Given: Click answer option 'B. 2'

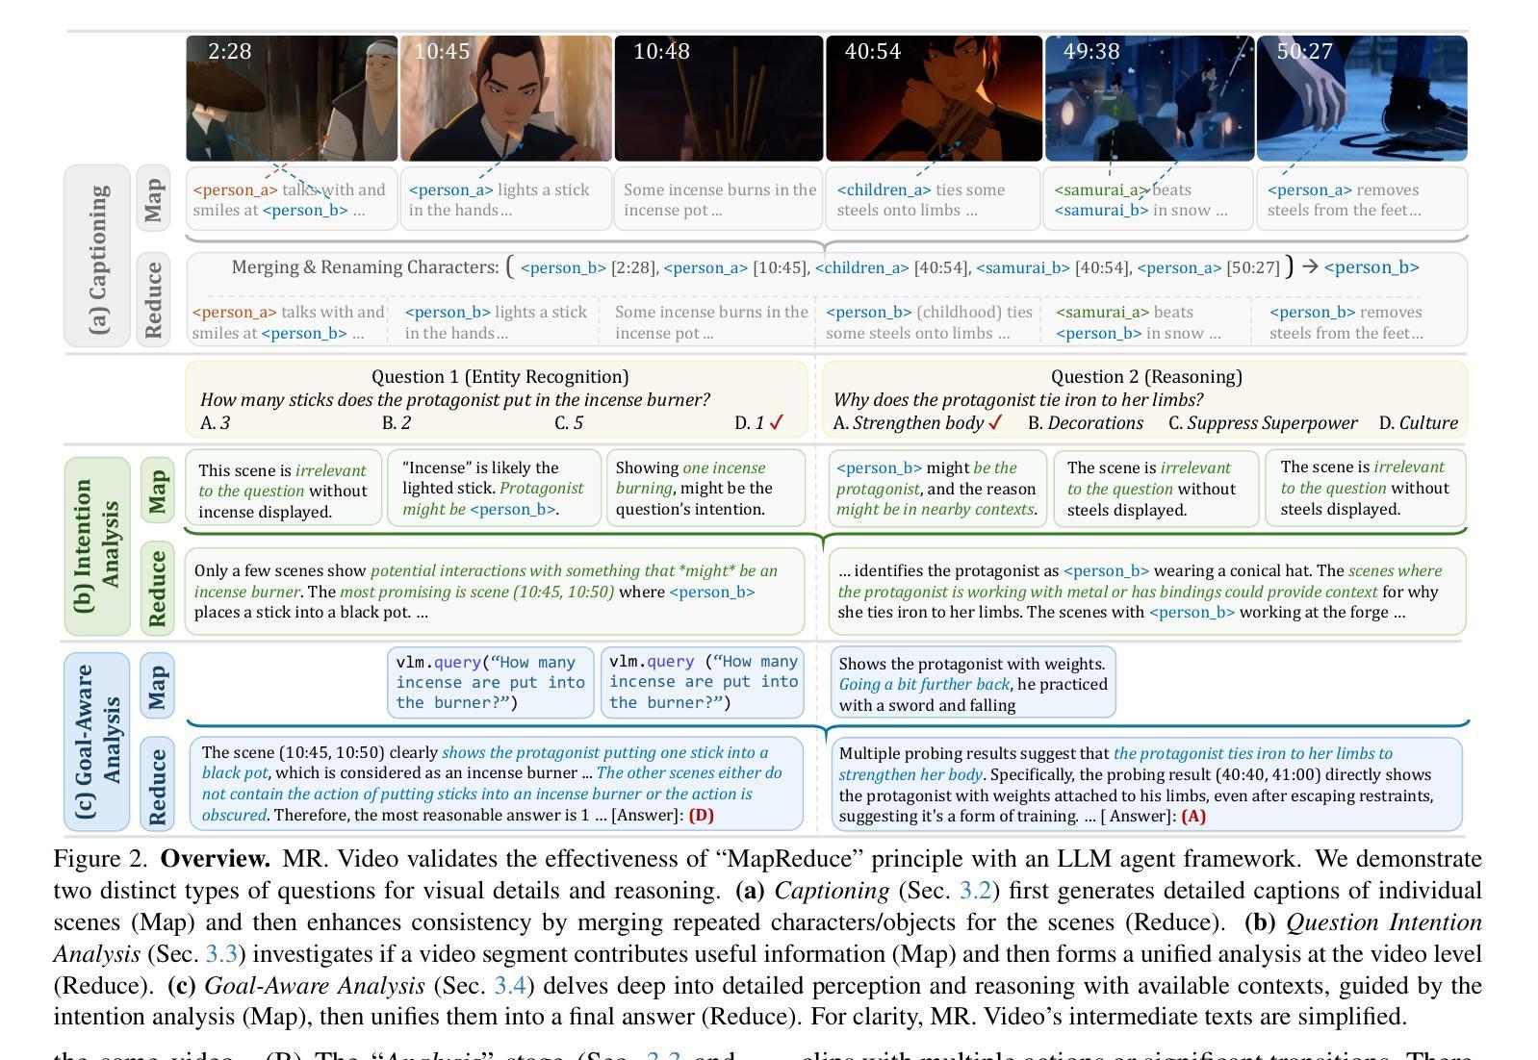Looking at the screenshot, I should pos(397,422).
